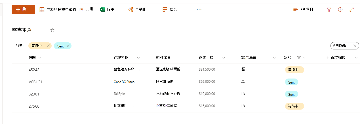
Task: Open 在網格檢視中編輯 grid edit
Action: click(x=58, y=10)
